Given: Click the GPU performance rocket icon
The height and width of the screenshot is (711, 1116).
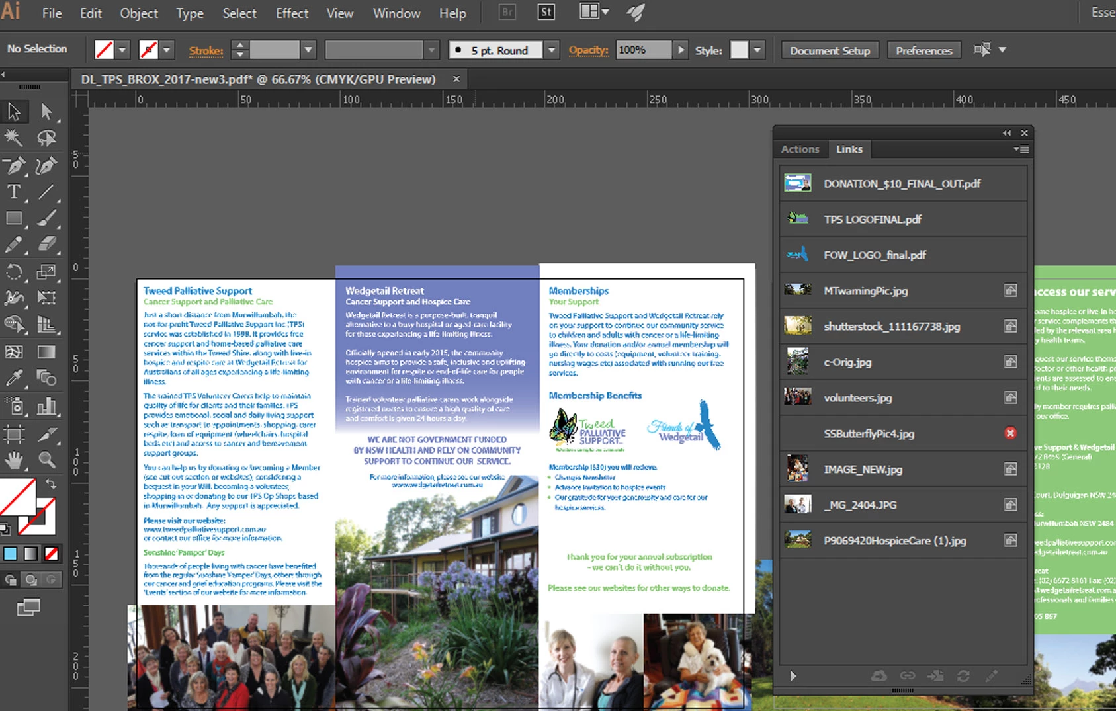Looking at the screenshot, I should click(635, 13).
